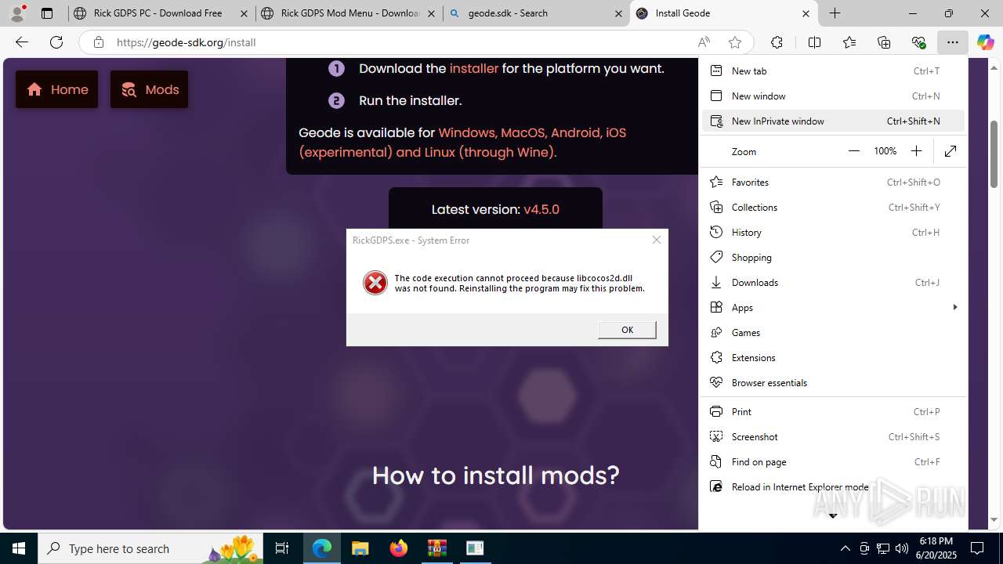The image size is (1003, 564).
Task: Open the Edge profile avatar icon
Action: [x=17, y=13]
